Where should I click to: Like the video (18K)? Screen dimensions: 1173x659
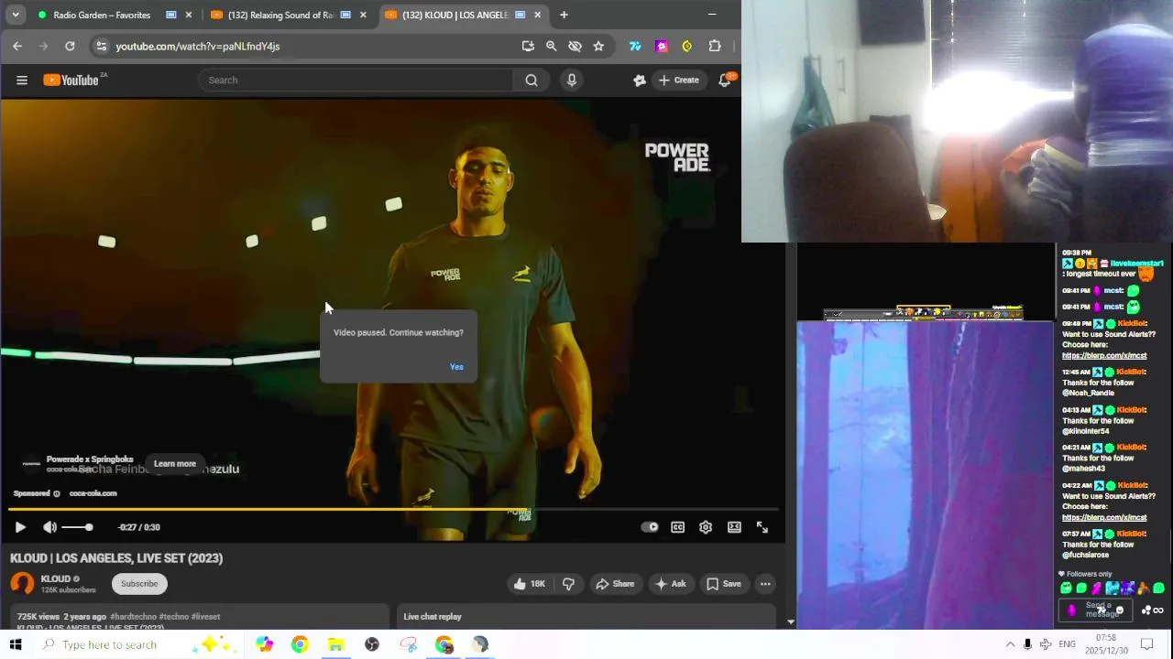(x=529, y=584)
